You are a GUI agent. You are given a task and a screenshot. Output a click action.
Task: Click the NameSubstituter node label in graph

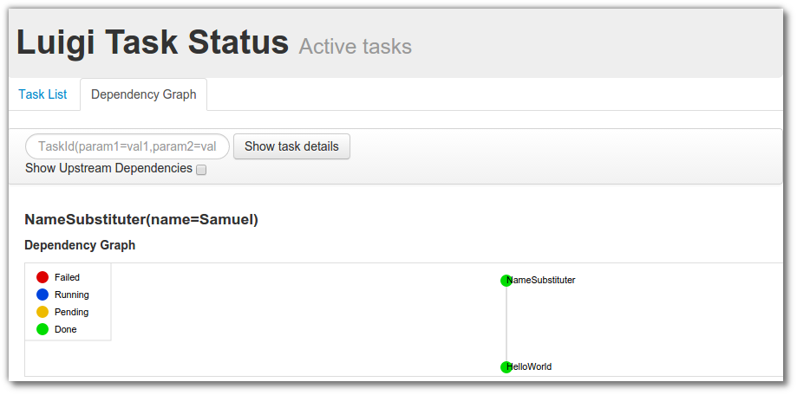541,281
